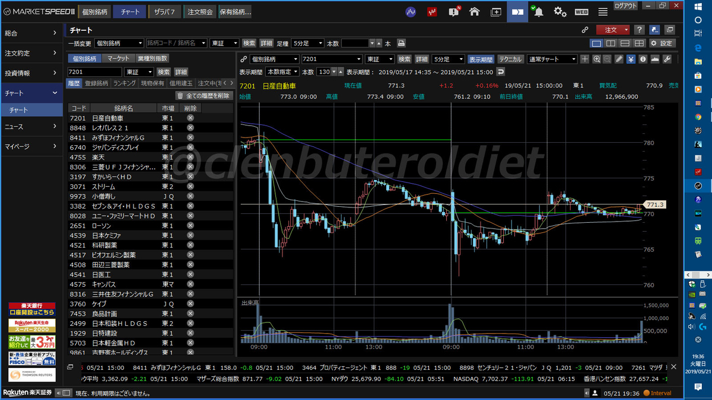Viewport: 712px width, 400px height.
Task: Click the area chart icon on chart toolbar
Action: pyautogui.click(x=655, y=59)
